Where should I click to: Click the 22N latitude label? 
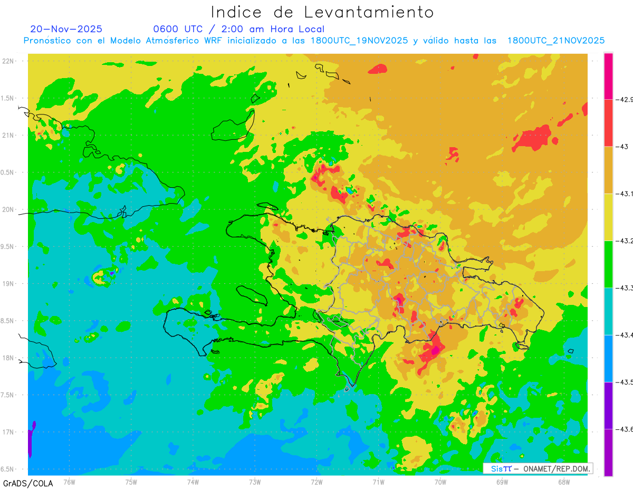click(8, 61)
